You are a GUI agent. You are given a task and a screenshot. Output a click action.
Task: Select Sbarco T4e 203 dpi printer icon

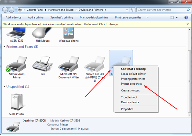click(95, 64)
